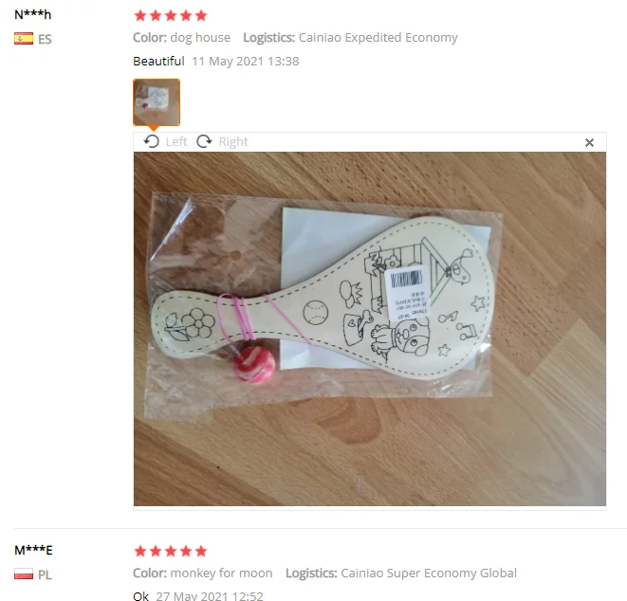Click the 'dog house' color value

(200, 38)
